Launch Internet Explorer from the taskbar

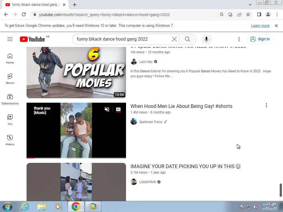click(25, 206)
